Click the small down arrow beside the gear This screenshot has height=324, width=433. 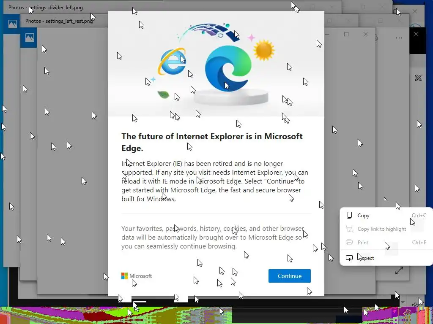tap(403, 302)
